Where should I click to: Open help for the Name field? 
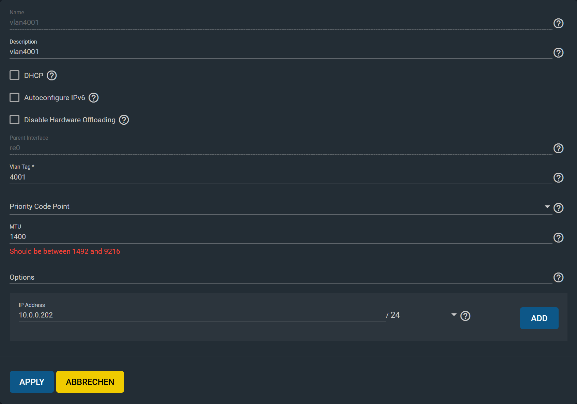point(558,23)
